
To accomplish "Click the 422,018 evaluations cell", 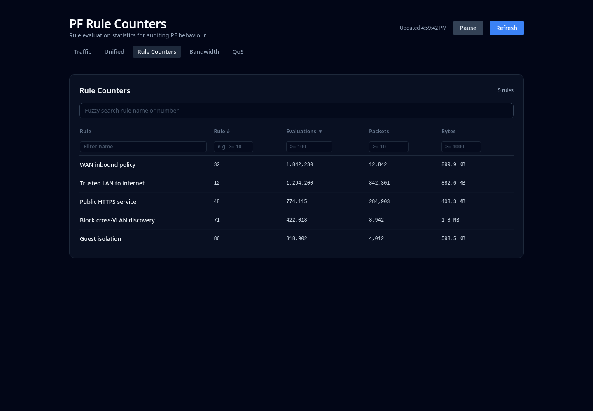I will tap(296, 220).
